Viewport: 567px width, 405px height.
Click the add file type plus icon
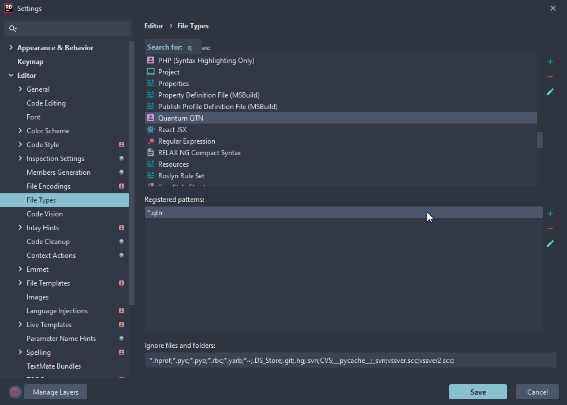[x=550, y=62]
